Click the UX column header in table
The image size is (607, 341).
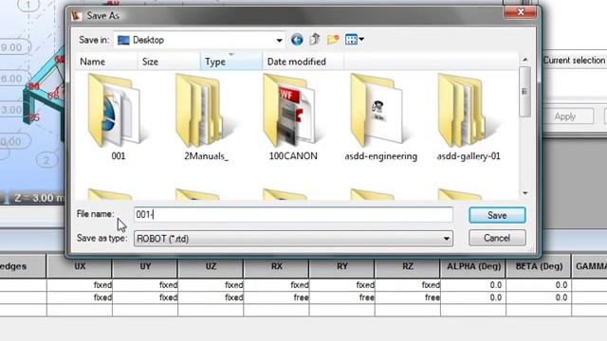point(80,266)
